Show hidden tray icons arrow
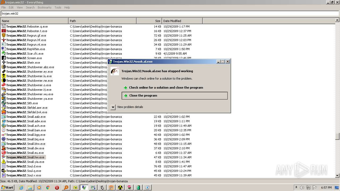Viewport: 340px width, 191px height. [296, 188]
